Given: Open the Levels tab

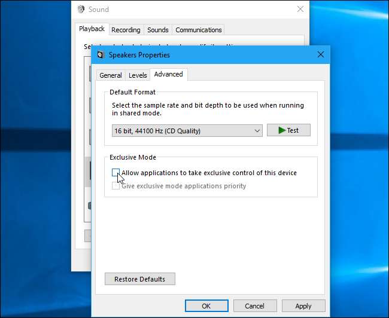Looking at the screenshot, I should point(138,75).
